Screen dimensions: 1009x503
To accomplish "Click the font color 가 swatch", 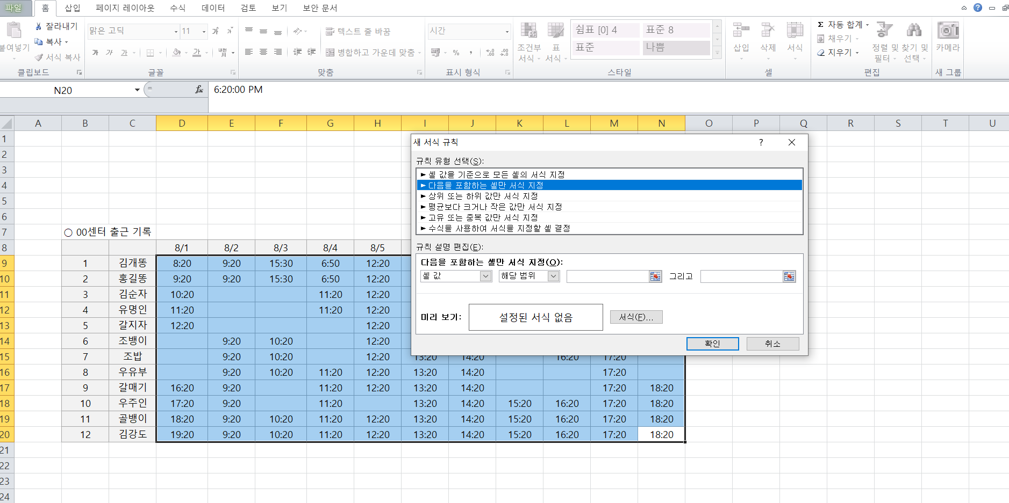I will click(197, 53).
